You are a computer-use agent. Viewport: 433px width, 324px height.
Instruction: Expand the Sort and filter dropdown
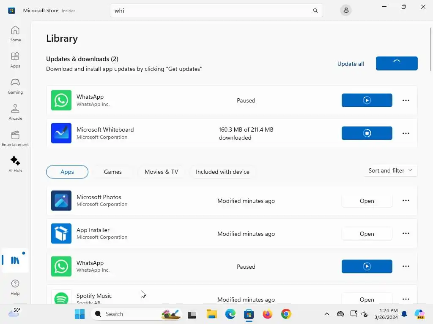point(390,170)
